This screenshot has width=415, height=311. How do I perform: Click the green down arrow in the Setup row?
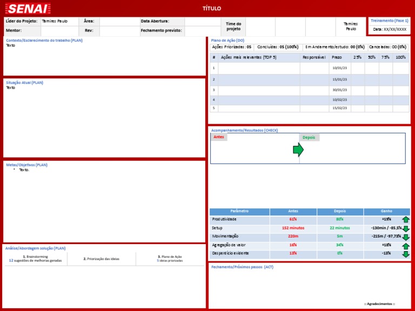[x=405, y=228]
